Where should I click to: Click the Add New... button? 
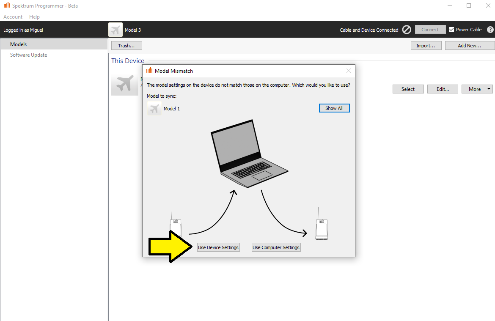[469, 46]
